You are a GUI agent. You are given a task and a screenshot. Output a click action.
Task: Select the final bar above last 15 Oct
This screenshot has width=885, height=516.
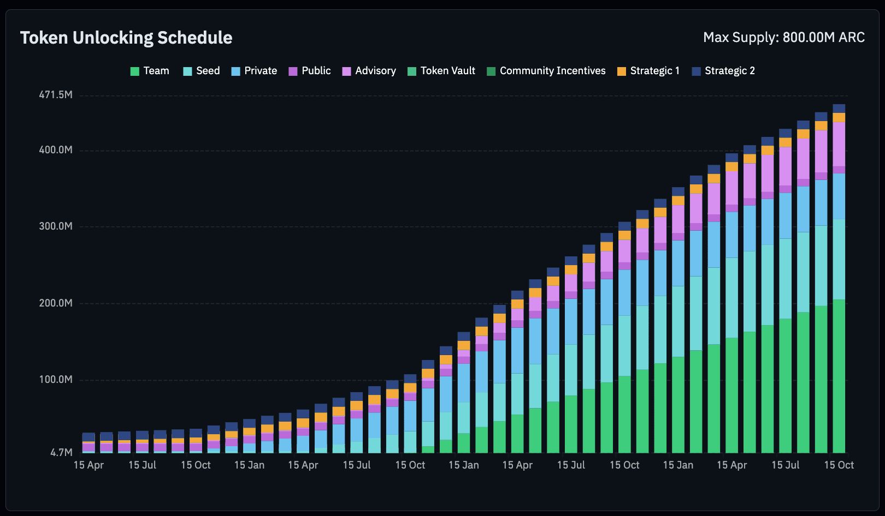pyautogui.click(x=839, y=278)
